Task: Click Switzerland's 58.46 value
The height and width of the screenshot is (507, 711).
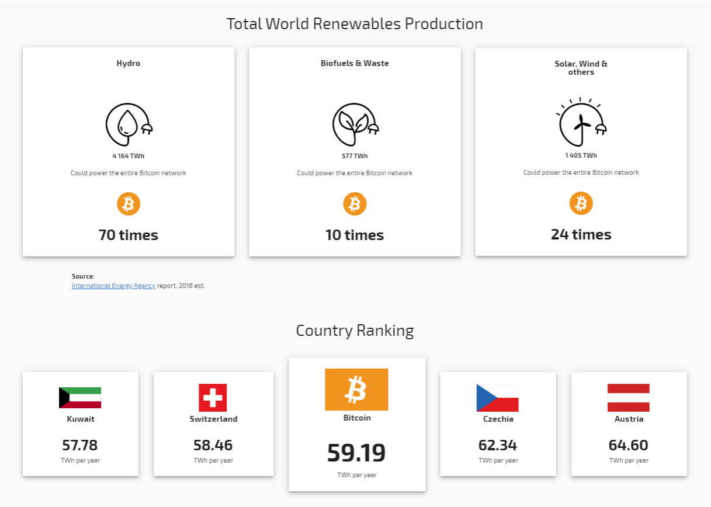Action: 213,445
